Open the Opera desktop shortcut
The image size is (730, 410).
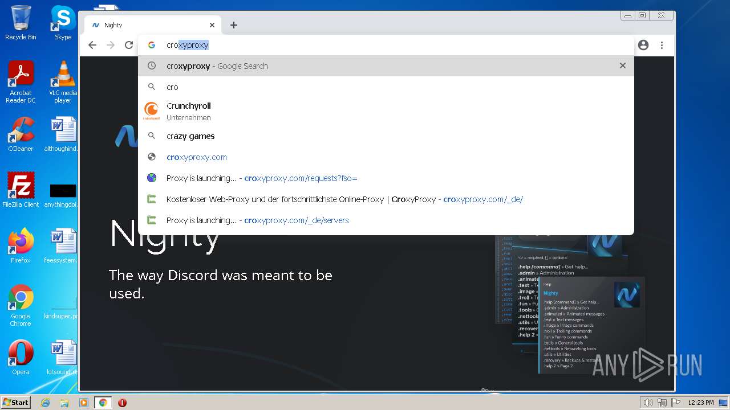(21, 358)
